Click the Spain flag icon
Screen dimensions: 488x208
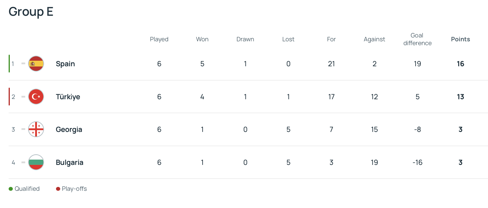tap(36, 64)
